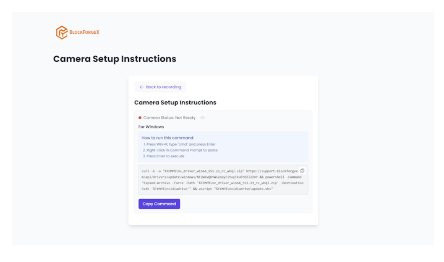Click the left arrow on Back to recording
This screenshot has height=262, width=444.
pyautogui.click(x=141, y=87)
